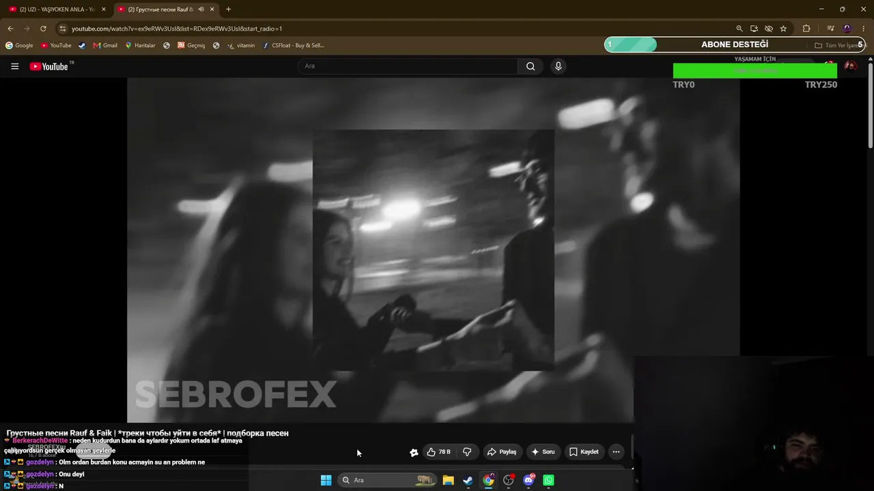Select the Грустные песни Rauf tab
This screenshot has width=874, height=491.
160,10
